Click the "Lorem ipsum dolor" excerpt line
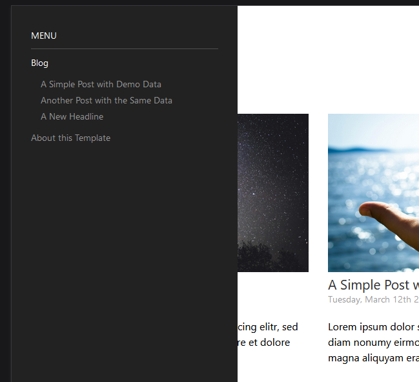This screenshot has width=419, height=382. point(373,327)
